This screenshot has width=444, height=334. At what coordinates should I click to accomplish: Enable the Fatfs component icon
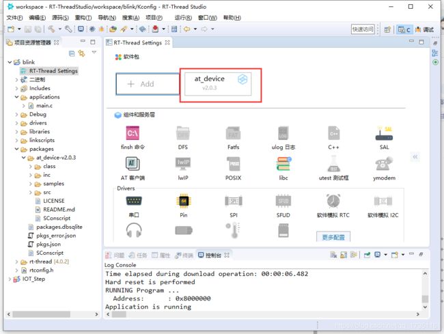pyautogui.click(x=234, y=133)
